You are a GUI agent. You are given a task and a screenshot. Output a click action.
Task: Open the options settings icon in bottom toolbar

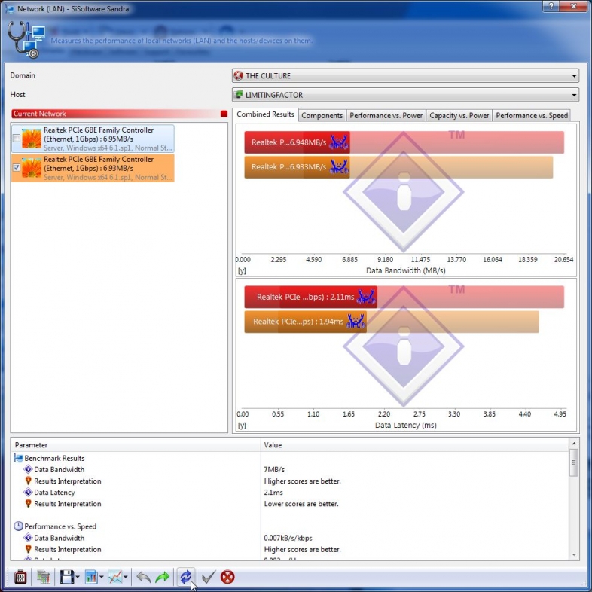tap(20, 577)
